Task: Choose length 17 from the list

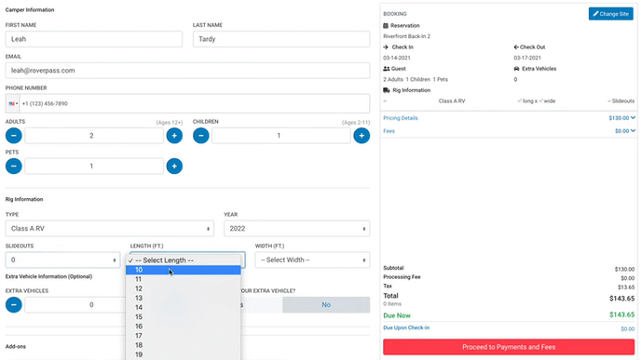Action: (x=184, y=336)
